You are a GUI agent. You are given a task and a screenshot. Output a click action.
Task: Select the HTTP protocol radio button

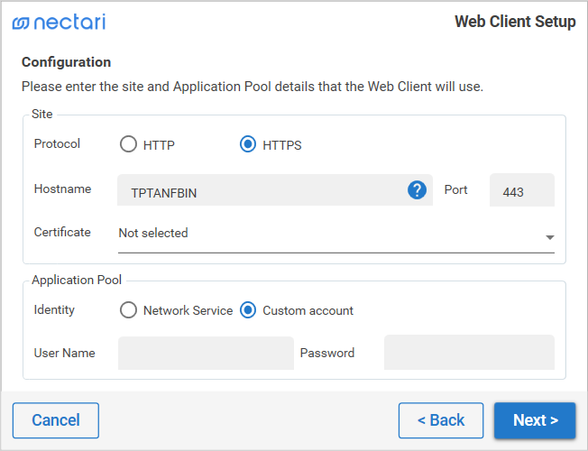(128, 144)
